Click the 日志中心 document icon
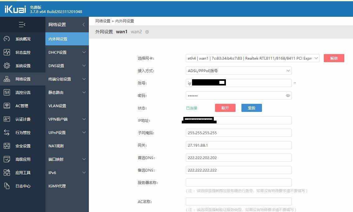The height and width of the screenshot is (212, 353). tap(7, 186)
